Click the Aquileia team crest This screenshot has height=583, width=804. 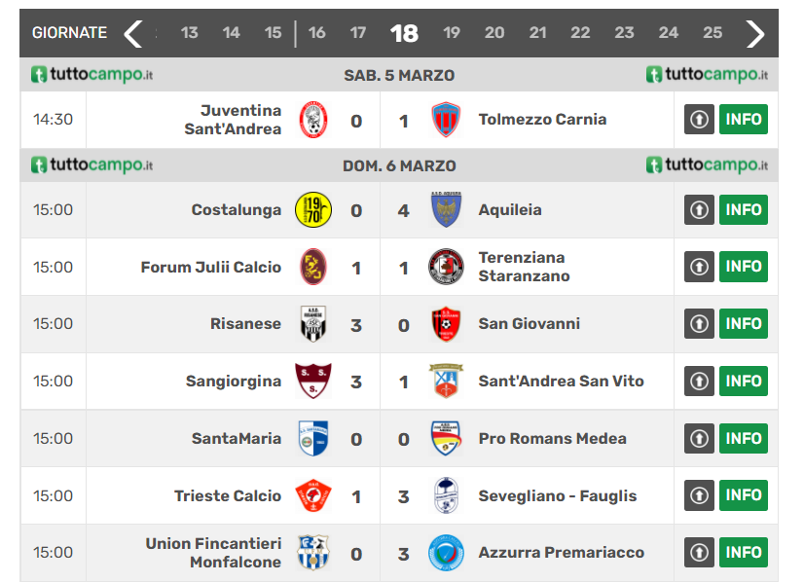pos(446,209)
